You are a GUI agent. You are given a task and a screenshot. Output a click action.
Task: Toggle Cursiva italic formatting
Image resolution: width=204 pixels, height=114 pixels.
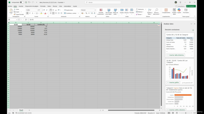30,13
